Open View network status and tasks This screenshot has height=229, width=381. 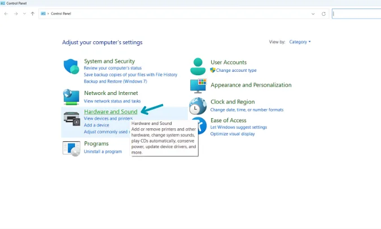pos(112,101)
